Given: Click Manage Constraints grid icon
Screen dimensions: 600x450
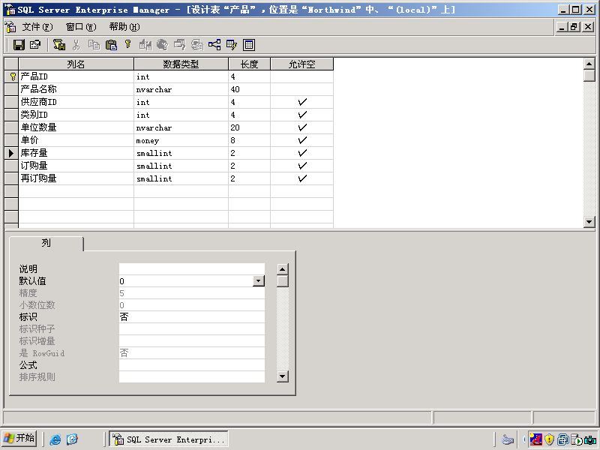Looking at the screenshot, I should tap(249, 45).
